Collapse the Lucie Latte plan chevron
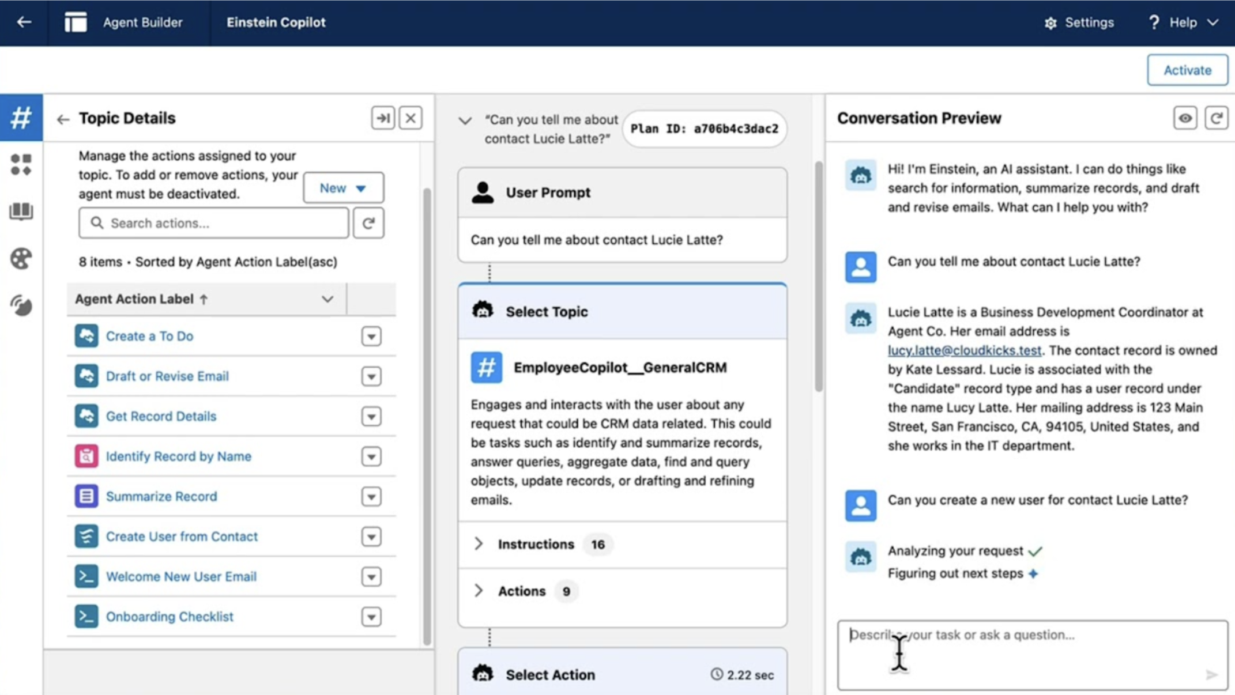Screen dimensions: 1235x695 (x=465, y=121)
